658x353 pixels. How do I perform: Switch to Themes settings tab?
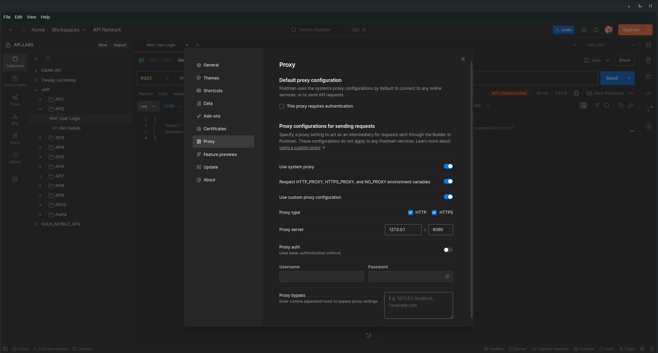click(223, 78)
